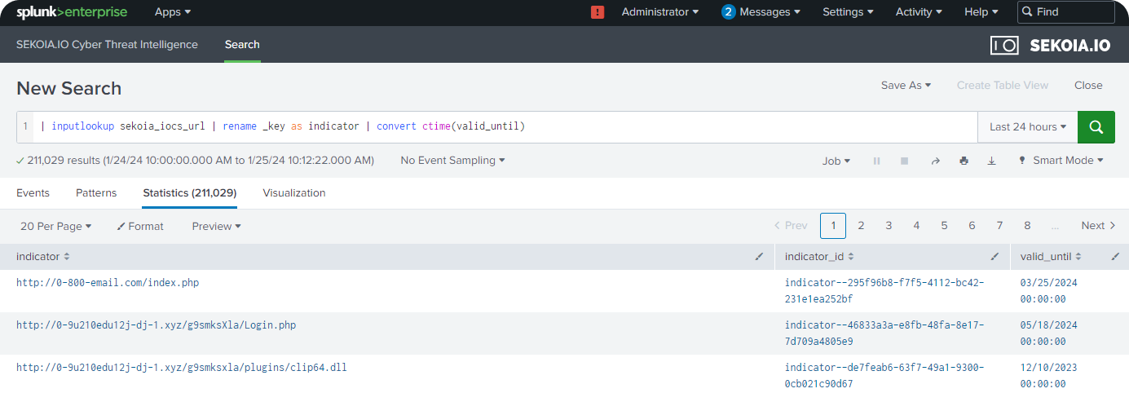This screenshot has height=393, width=1129.
Task: Open the Administrator menu
Action: (660, 12)
